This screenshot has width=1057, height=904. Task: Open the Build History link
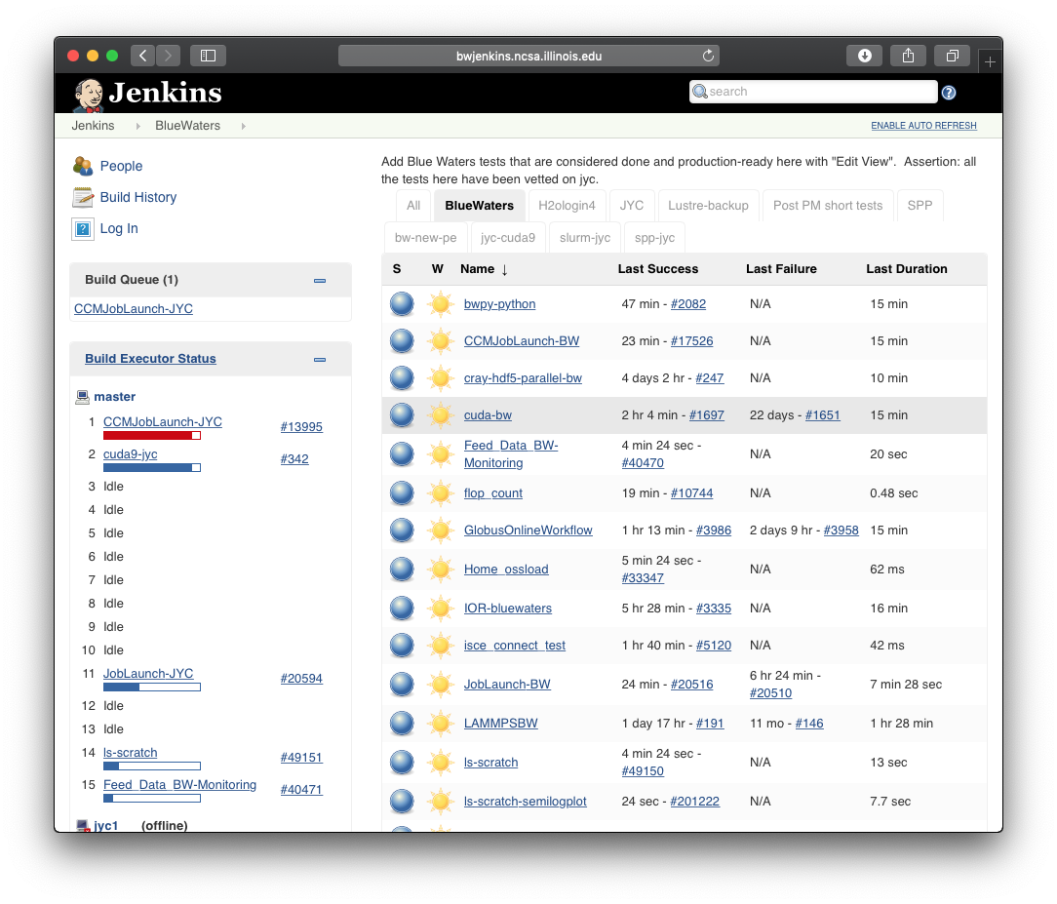coord(138,197)
